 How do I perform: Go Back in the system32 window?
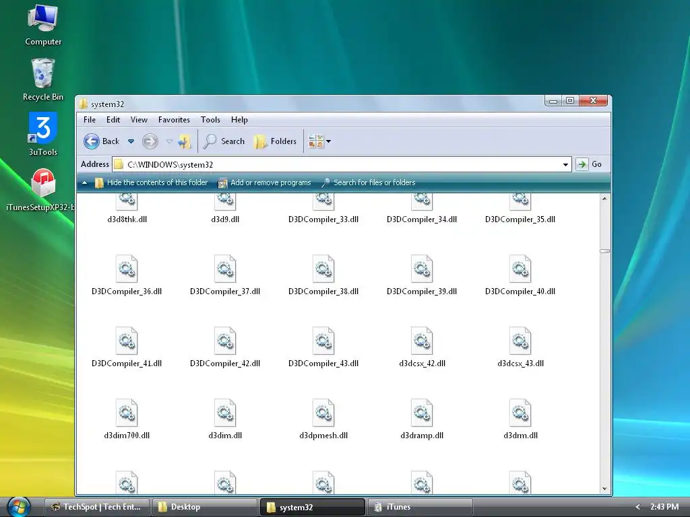tap(102, 141)
